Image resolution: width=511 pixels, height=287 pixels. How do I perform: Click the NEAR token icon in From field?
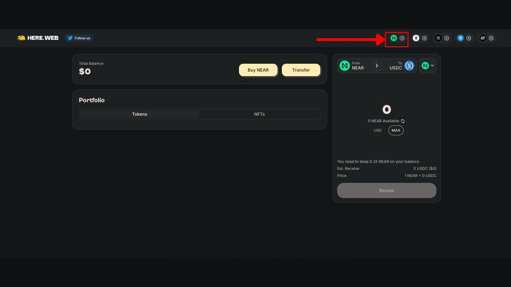coord(345,66)
